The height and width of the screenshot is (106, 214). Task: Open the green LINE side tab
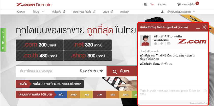click(x=3, y=40)
